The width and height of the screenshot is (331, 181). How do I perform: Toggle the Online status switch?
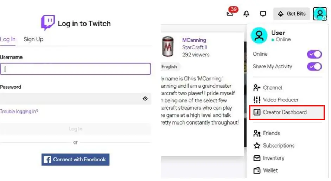314,54
